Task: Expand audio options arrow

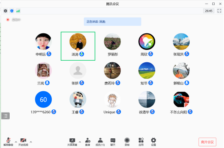Action: 16,142
